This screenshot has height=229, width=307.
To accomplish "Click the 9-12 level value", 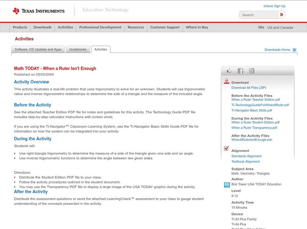I will pyautogui.click(x=234, y=196).
